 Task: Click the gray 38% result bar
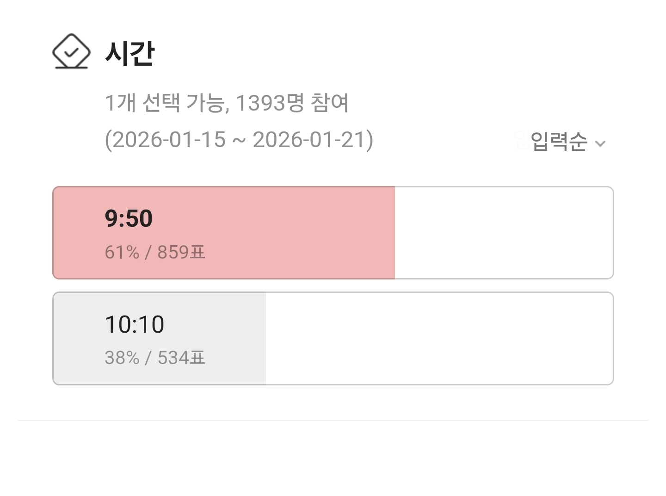[222, 338]
